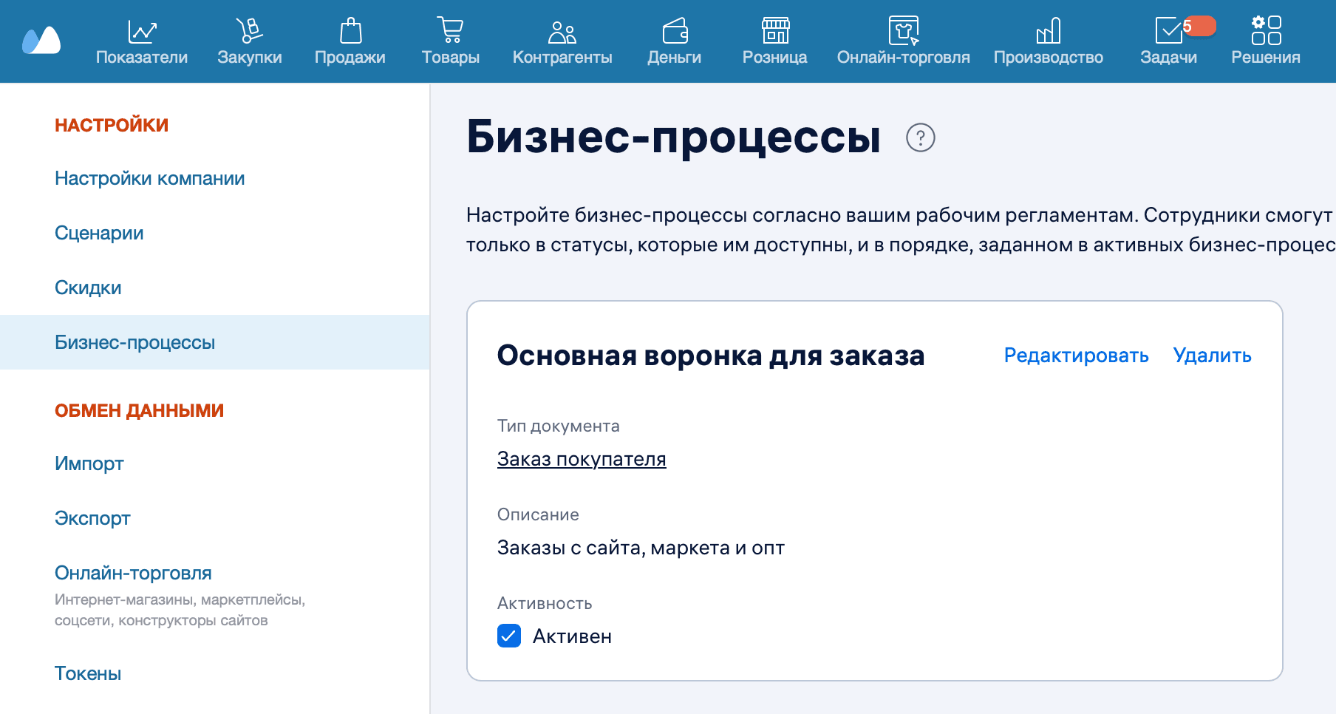Click the Редактировать link
Screen dimensions: 1336x714
pyautogui.click(x=1075, y=356)
